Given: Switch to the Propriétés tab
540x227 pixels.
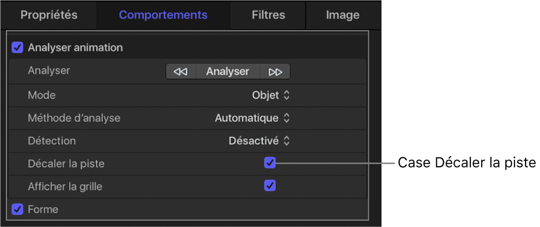Looking at the screenshot, I should click(x=49, y=15).
